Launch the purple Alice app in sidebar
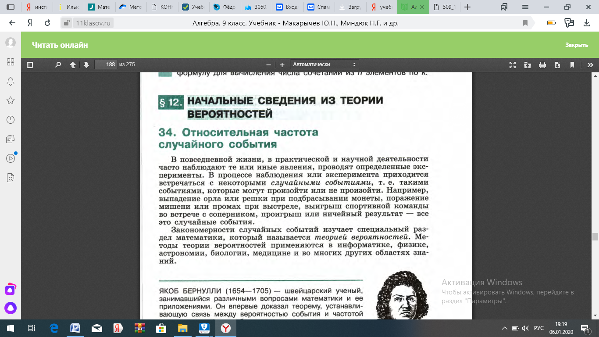 (x=11, y=289)
